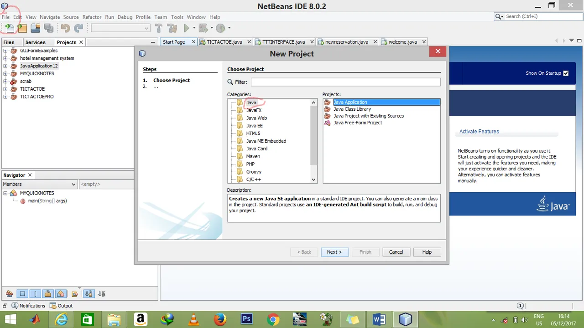The height and width of the screenshot is (328, 584).
Task: Click the Categories list scrollbar down arrow
Action: coord(313,179)
